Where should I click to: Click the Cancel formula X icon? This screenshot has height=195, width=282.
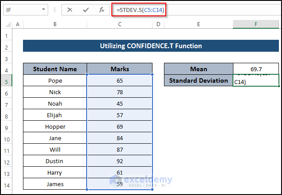pyautogui.click(x=70, y=10)
